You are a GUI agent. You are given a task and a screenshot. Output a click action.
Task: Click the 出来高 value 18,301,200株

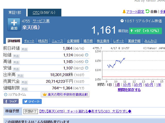[62, 75]
